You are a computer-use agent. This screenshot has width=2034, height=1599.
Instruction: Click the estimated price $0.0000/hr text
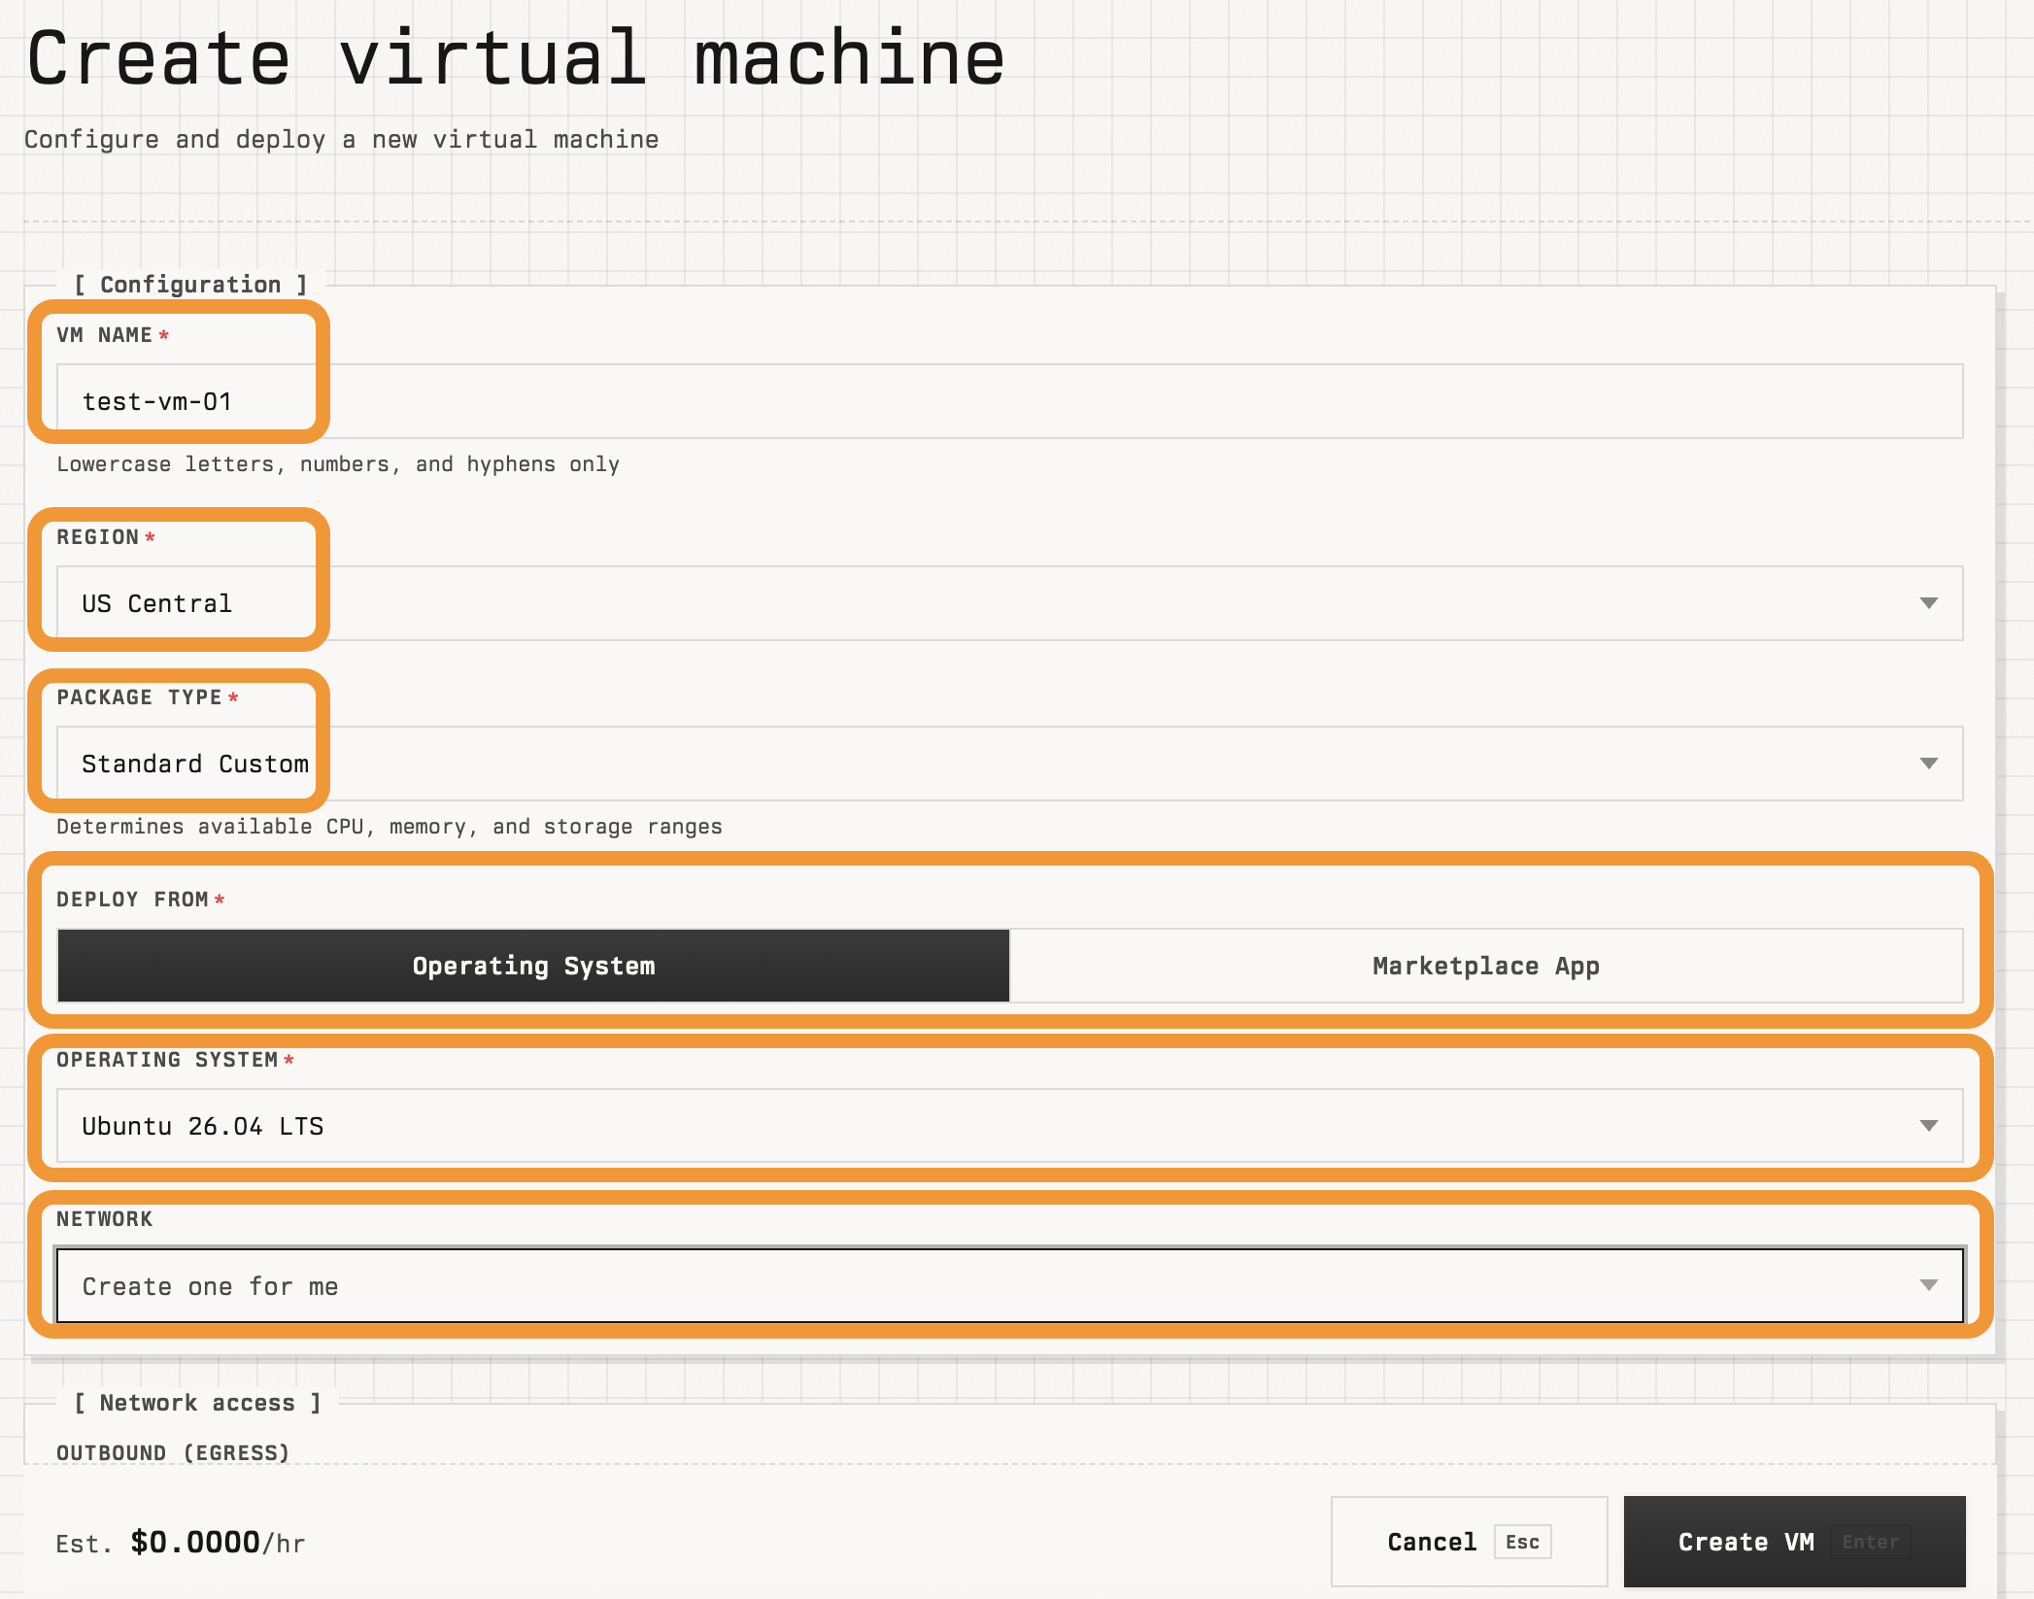pos(219,1543)
